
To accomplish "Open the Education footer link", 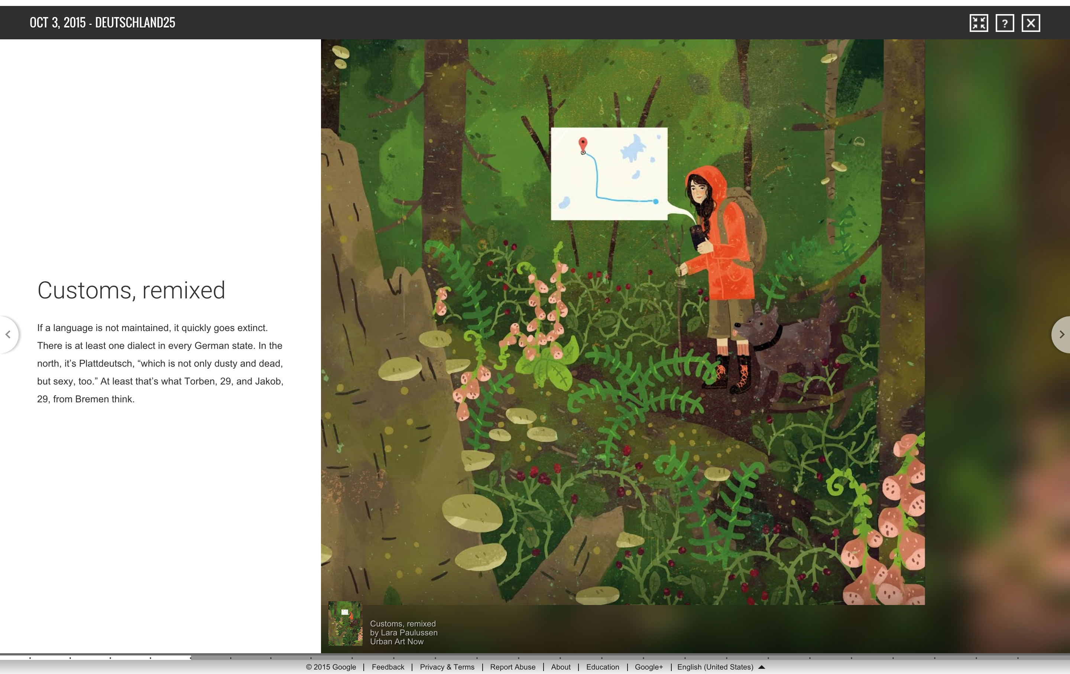I will pos(603,667).
